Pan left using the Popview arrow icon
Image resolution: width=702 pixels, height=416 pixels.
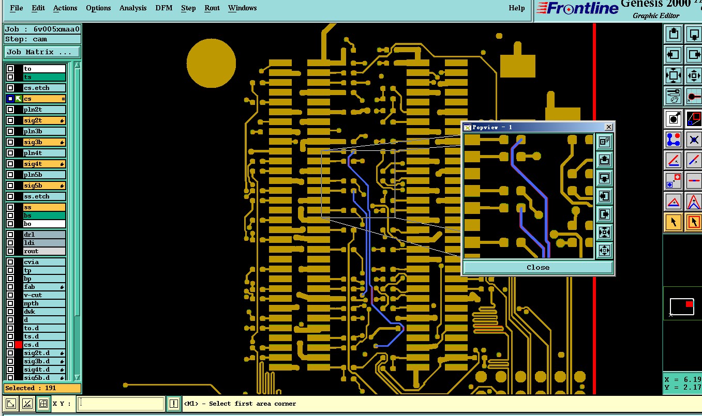point(604,196)
